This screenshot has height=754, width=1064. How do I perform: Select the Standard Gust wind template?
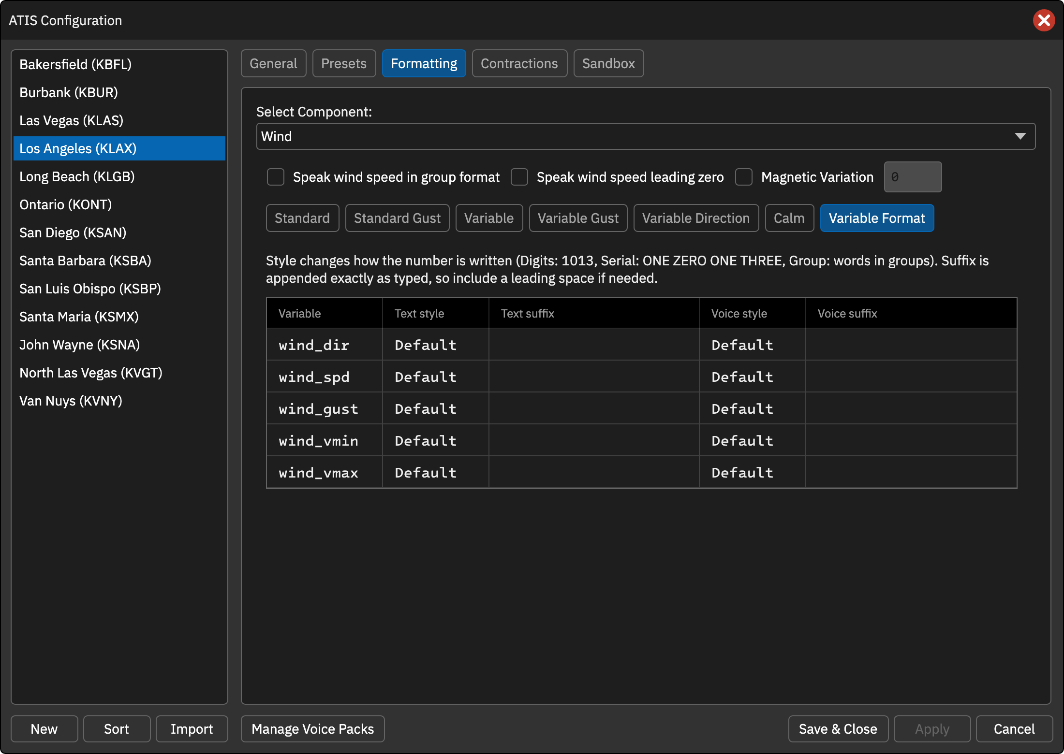pyautogui.click(x=397, y=218)
